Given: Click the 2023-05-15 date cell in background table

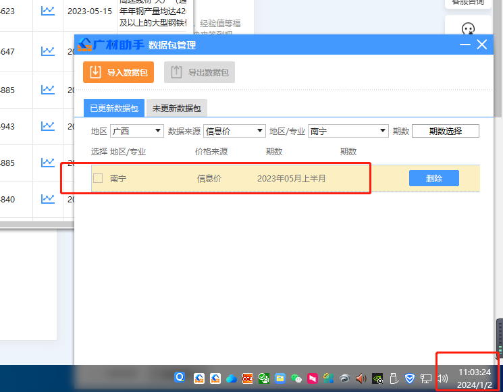Looking at the screenshot, I should click(90, 11).
